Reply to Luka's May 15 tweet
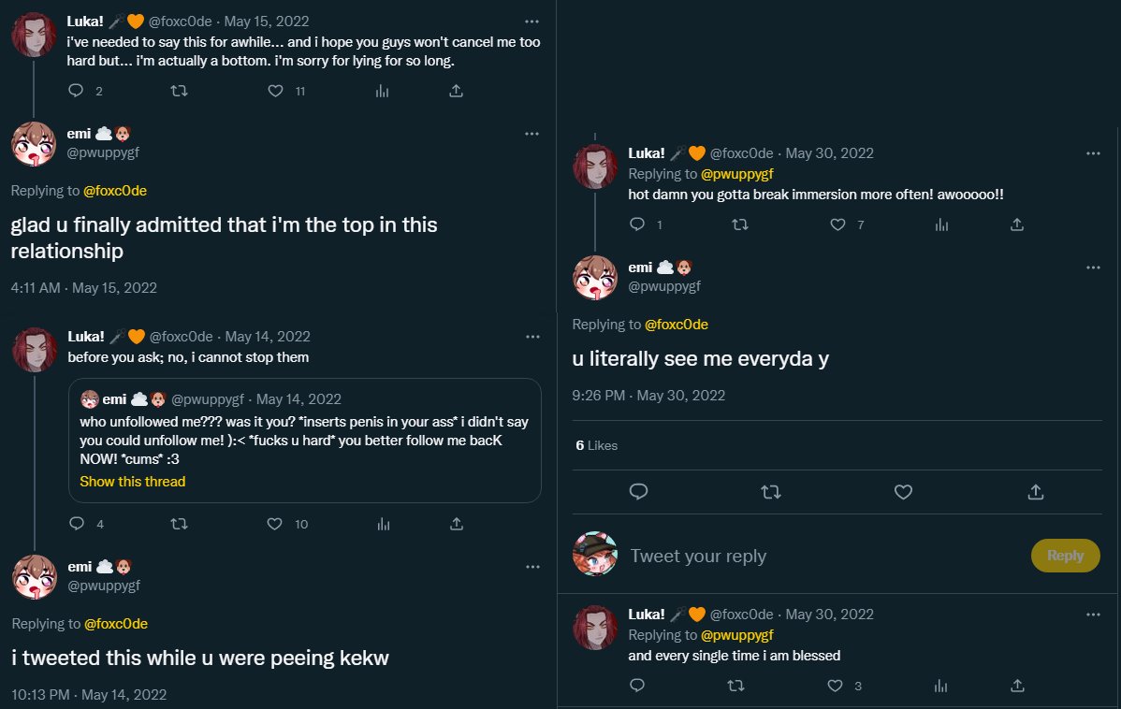This screenshot has width=1121, height=709. [77, 91]
